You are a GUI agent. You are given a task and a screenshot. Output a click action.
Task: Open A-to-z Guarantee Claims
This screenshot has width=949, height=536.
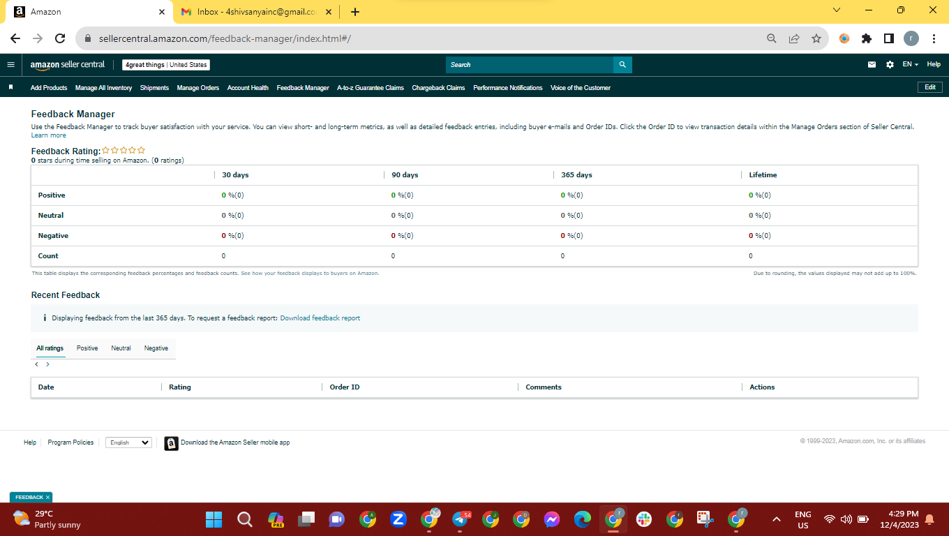(x=371, y=88)
